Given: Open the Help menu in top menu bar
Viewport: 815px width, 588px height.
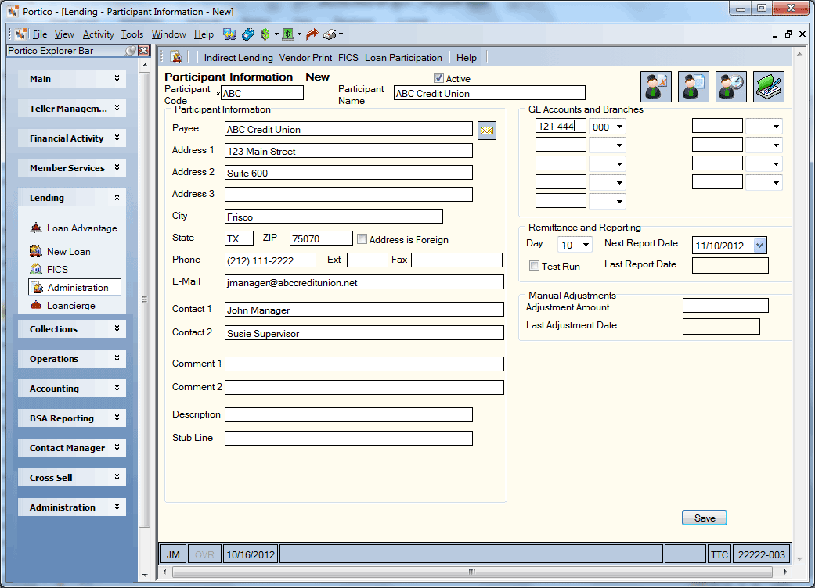Looking at the screenshot, I should click(204, 34).
